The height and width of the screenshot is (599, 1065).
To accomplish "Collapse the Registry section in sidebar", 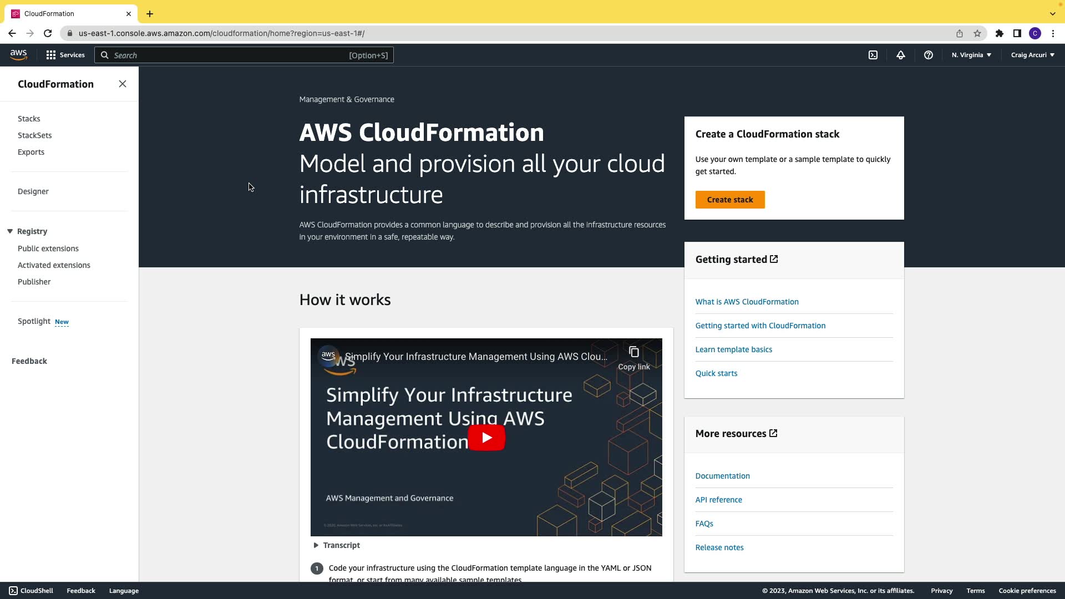I will click(10, 231).
